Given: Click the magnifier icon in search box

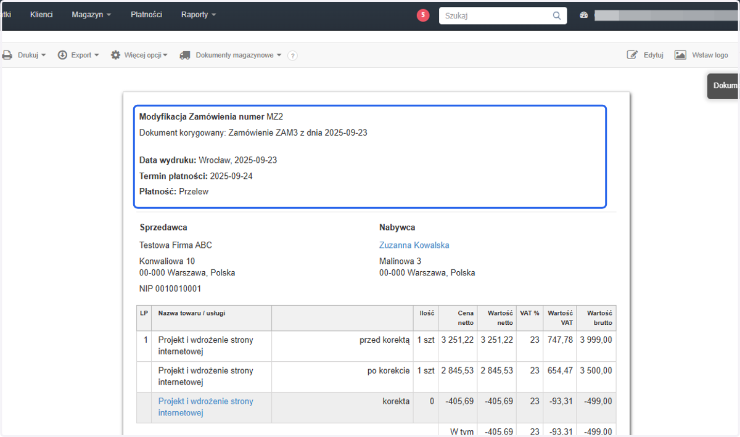Looking at the screenshot, I should 557,16.
